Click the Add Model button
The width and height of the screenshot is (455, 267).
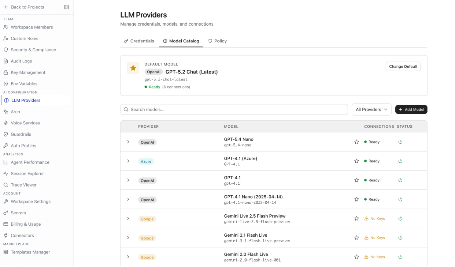point(411,109)
